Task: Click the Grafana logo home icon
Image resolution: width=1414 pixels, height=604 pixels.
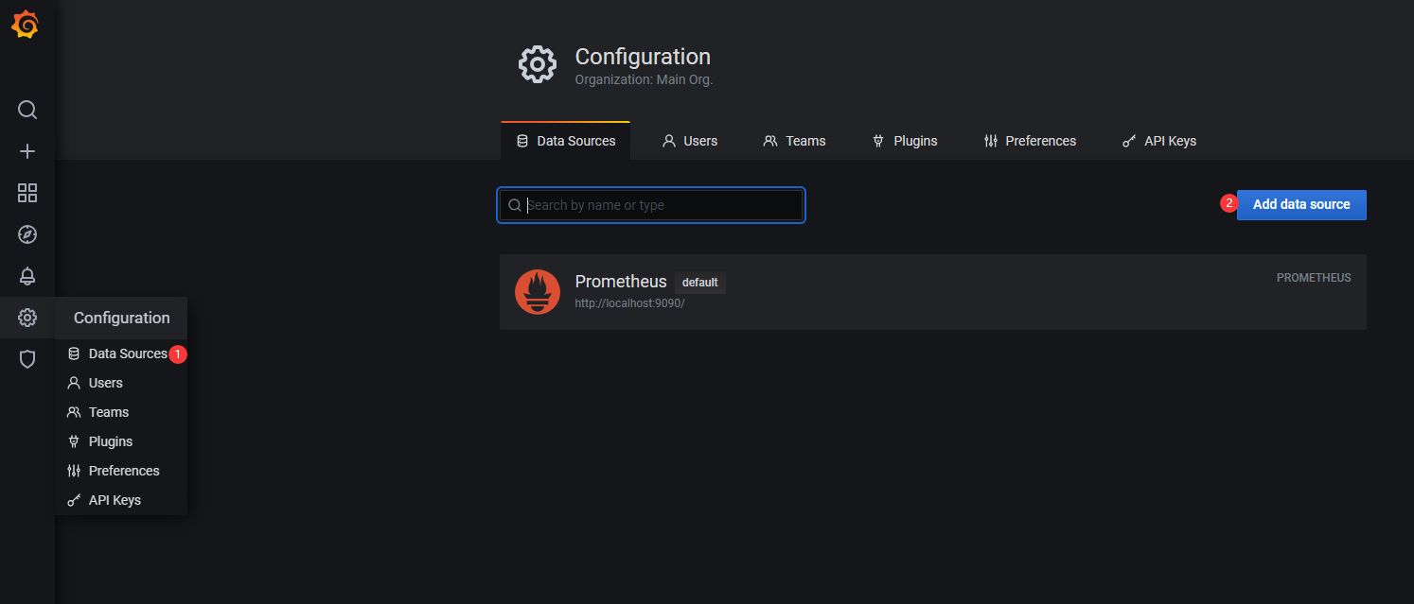Action: point(26,26)
